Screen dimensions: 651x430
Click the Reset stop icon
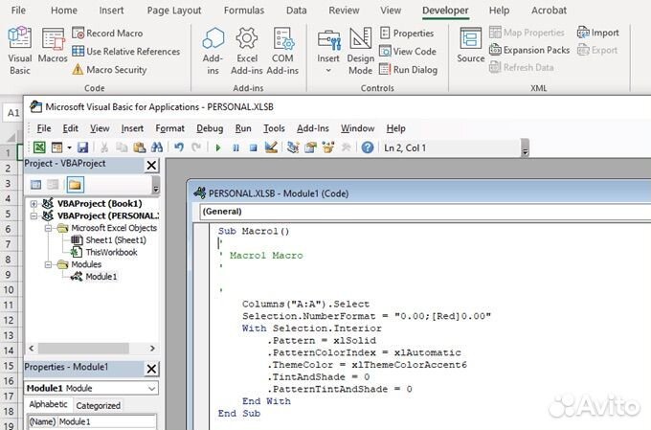[254, 147]
